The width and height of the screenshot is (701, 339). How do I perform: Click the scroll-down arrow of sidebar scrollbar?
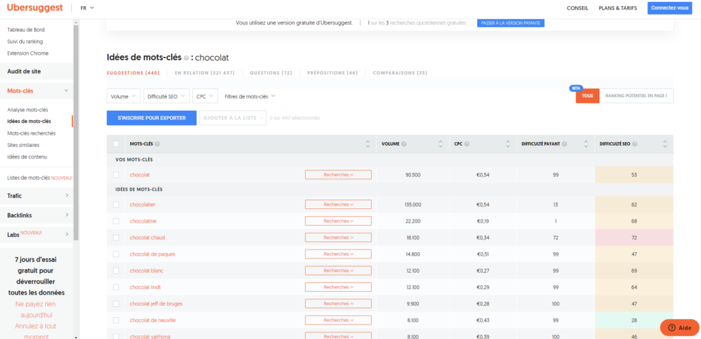click(x=76, y=337)
